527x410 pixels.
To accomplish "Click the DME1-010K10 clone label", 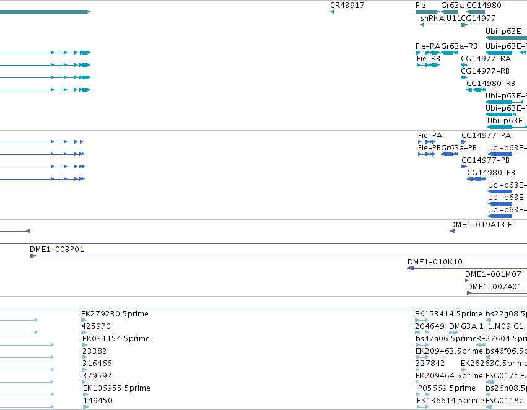I will [x=435, y=262].
